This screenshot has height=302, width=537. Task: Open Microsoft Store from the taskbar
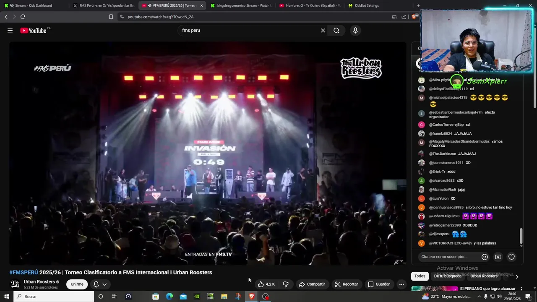point(156,297)
